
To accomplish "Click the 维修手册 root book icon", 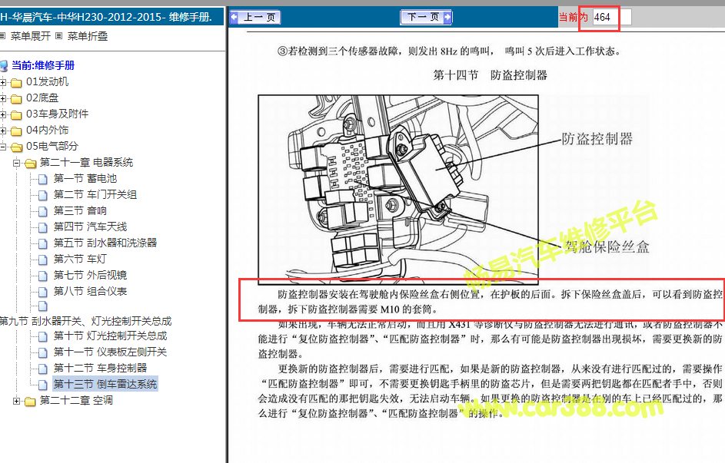I will tap(4, 66).
